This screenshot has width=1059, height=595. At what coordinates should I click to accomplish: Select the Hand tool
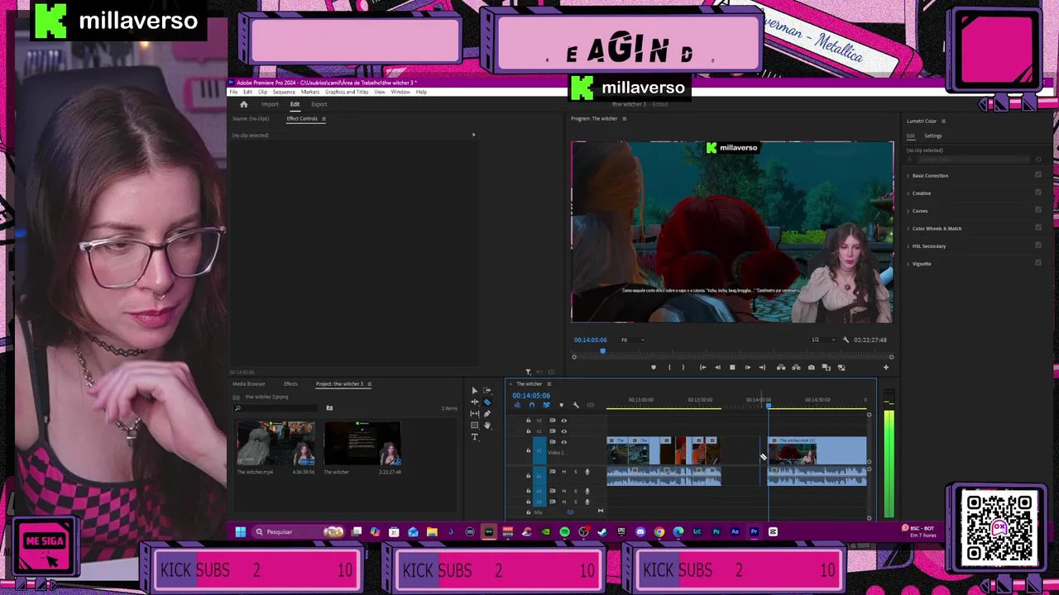(486, 425)
